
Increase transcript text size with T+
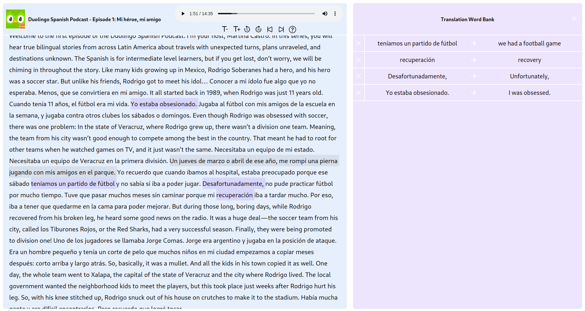tap(237, 29)
